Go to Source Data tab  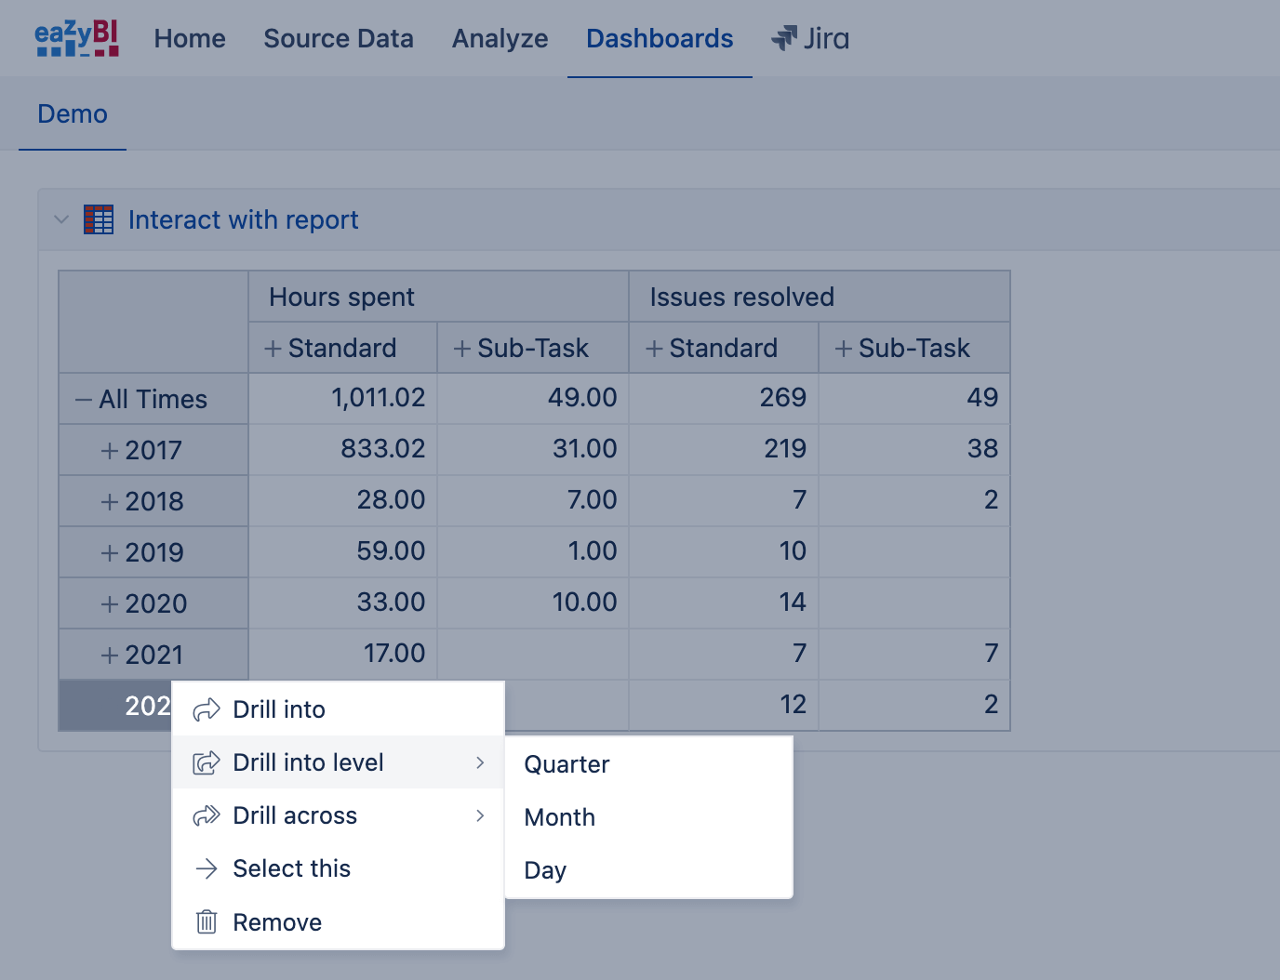pyautogui.click(x=339, y=38)
